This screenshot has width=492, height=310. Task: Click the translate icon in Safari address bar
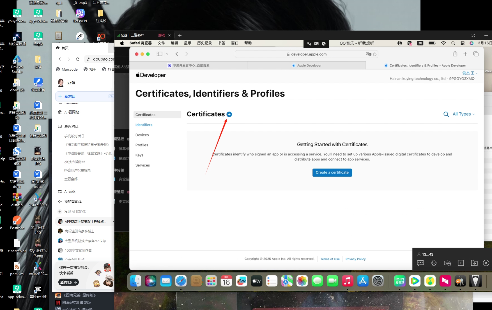(x=368, y=54)
